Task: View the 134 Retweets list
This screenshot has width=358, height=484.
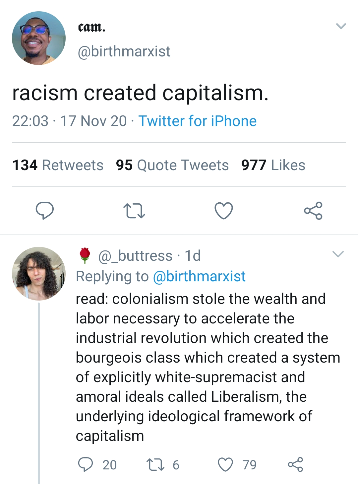Action: point(58,165)
